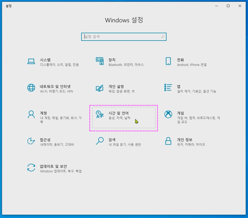This screenshot has width=248, height=218.
Task: Click the magnifier icon inside the search box
Action: point(163,37)
